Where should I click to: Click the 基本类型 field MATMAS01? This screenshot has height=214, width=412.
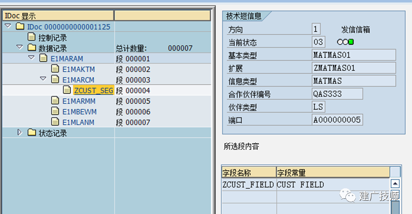(x=354, y=55)
